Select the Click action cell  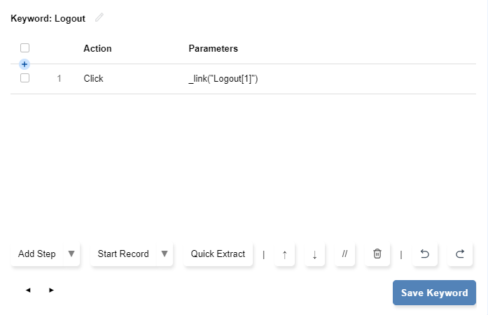pos(93,79)
